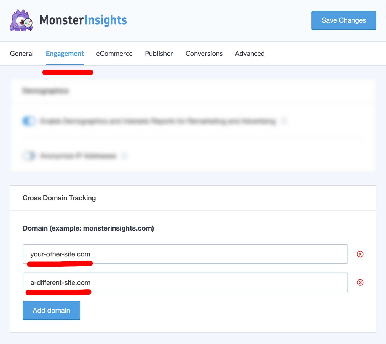Click the Add domain button
Screen dimensions: 386x344
[x=51, y=310]
